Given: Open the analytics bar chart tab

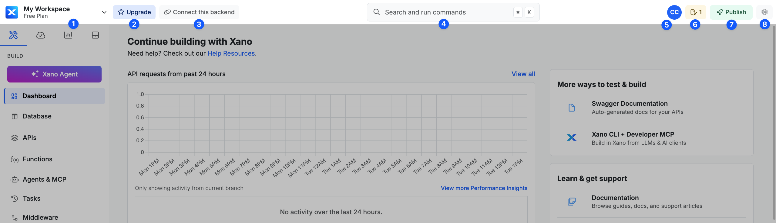Looking at the screenshot, I should tap(68, 35).
